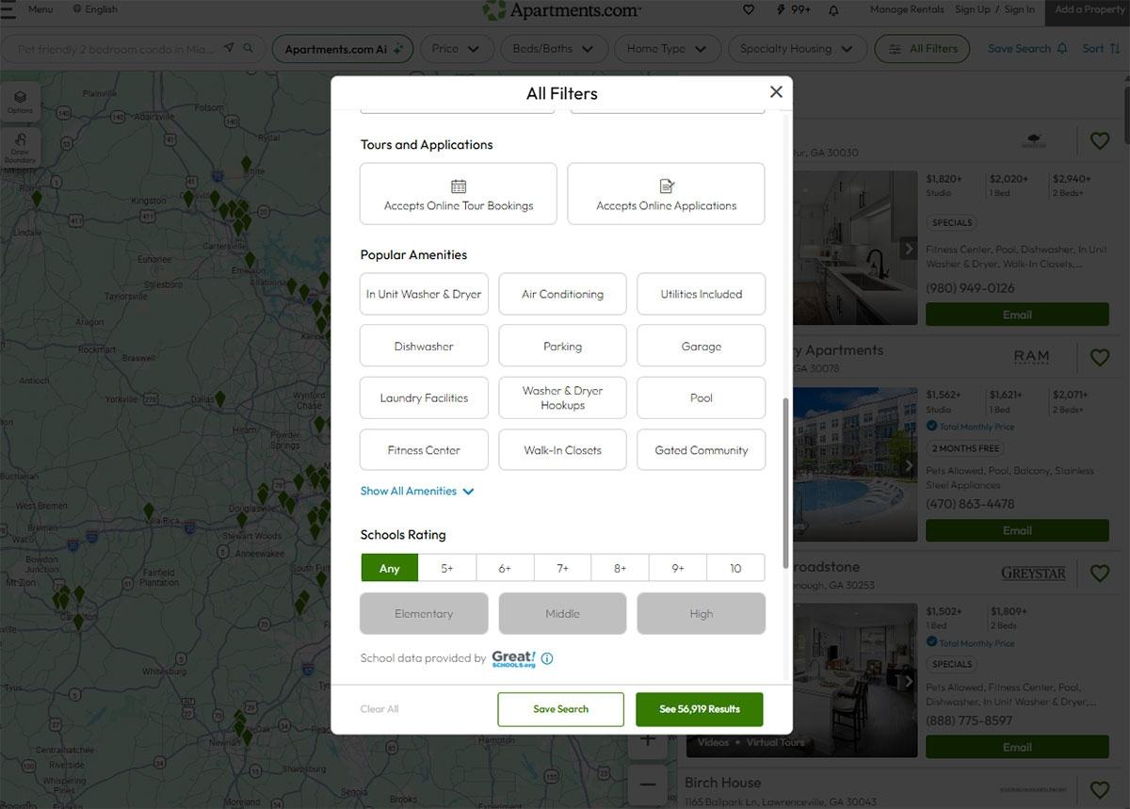Screen dimensions: 1130x809
Task: Toggle Dishwasher amenity
Action: tap(424, 346)
